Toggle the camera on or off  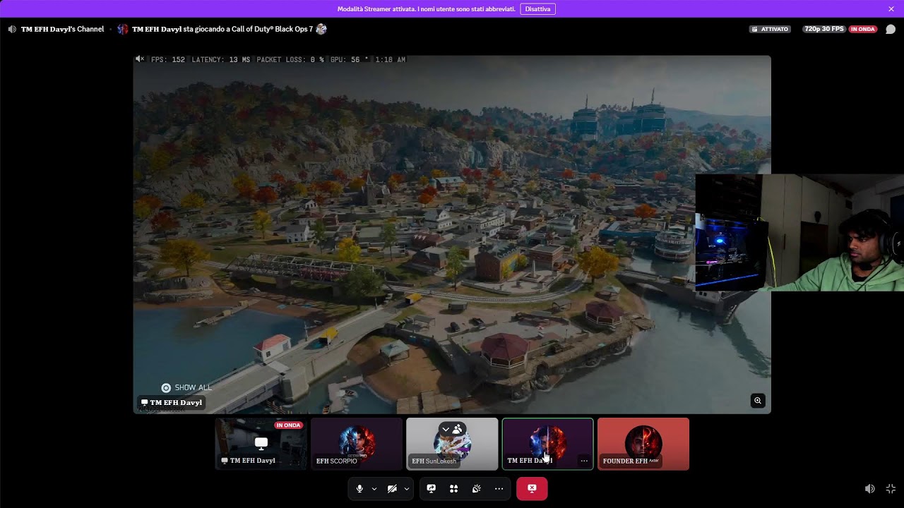click(x=392, y=488)
